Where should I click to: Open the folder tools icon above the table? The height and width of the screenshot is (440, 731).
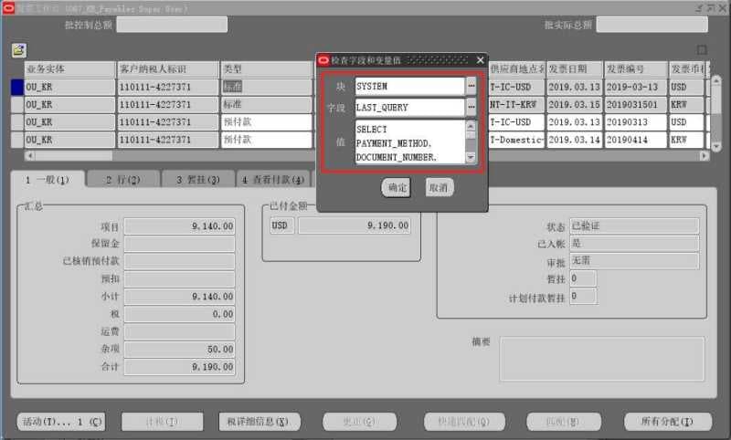[18, 50]
